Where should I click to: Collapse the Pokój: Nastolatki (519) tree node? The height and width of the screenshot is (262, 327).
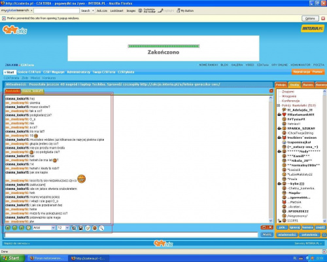click(279, 105)
